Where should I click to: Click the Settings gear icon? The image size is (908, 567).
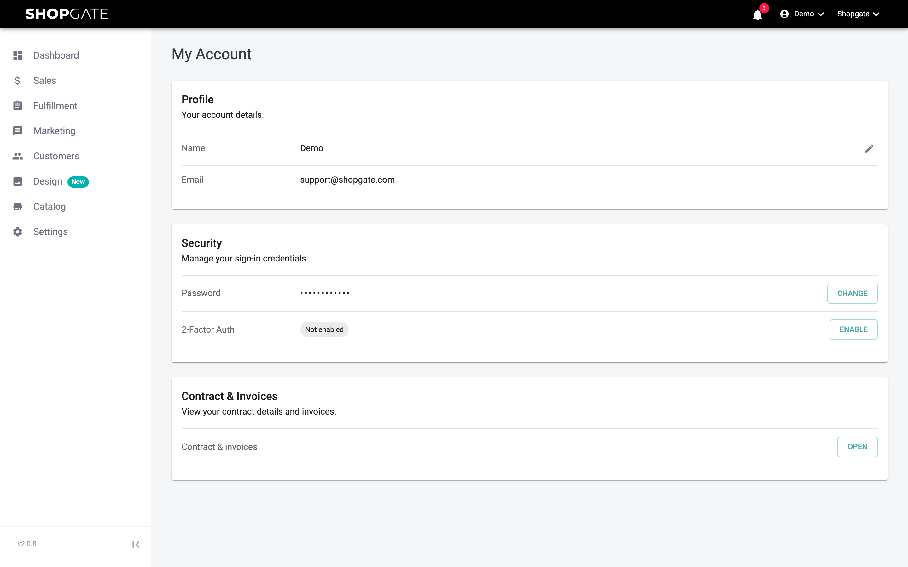18,232
